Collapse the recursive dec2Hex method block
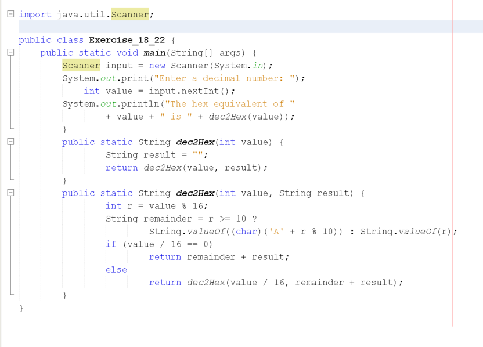 (9, 193)
